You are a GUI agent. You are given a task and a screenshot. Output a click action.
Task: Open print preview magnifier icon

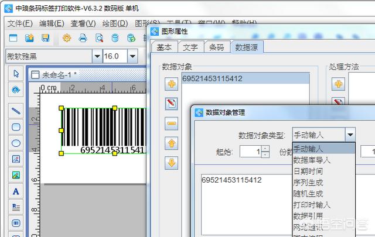tap(99, 38)
